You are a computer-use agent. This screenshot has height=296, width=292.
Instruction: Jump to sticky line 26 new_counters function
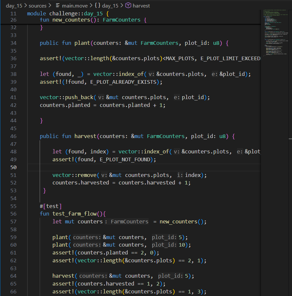[130, 20]
